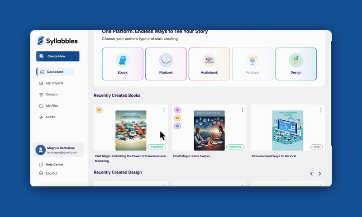The image size is (362, 217).
Task: Go to My Projects in sidebar
Action: coord(54,83)
